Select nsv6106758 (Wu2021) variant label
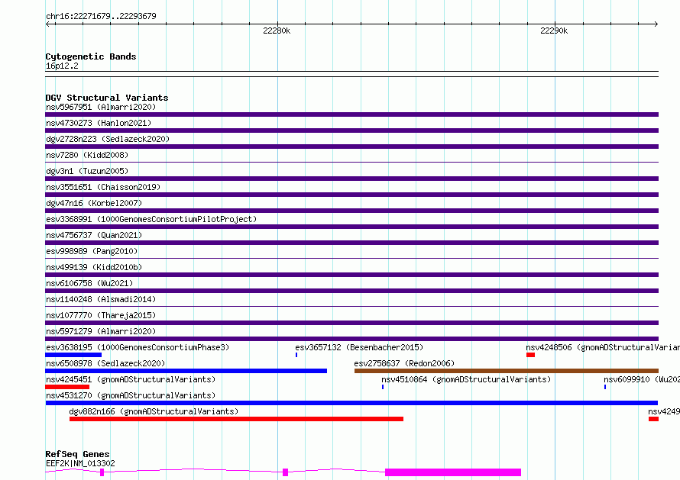Viewport: 680px width, 480px height. pyautogui.click(x=89, y=283)
